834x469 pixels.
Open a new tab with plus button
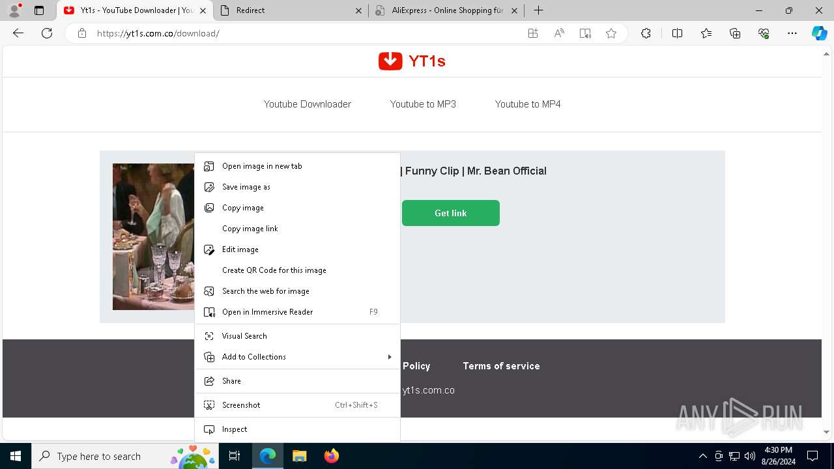(538, 10)
